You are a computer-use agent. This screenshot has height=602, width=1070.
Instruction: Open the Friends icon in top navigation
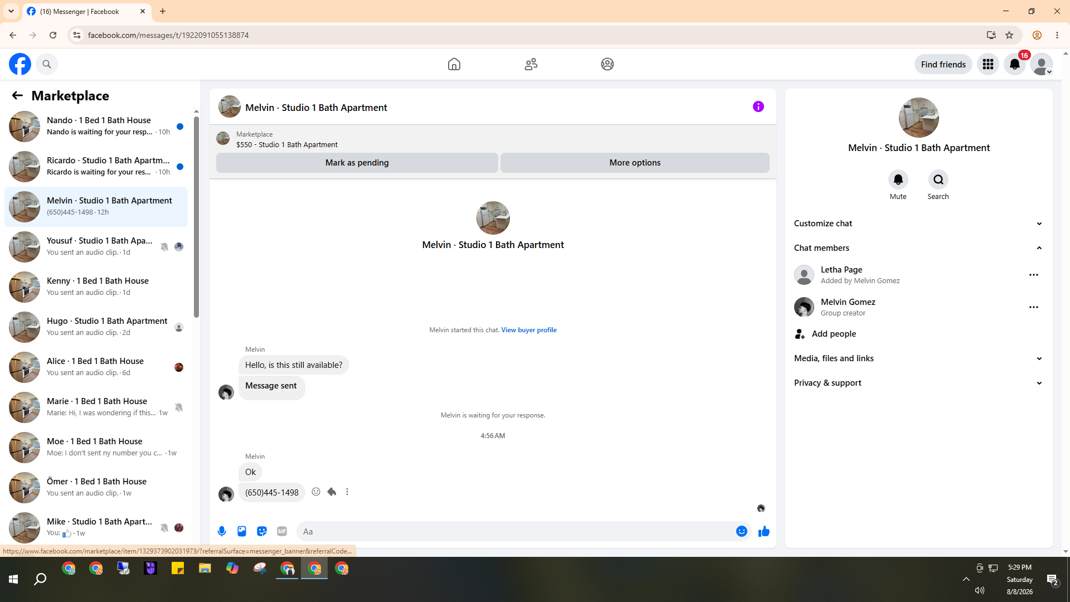pyautogui.click(x=531, y=64)
